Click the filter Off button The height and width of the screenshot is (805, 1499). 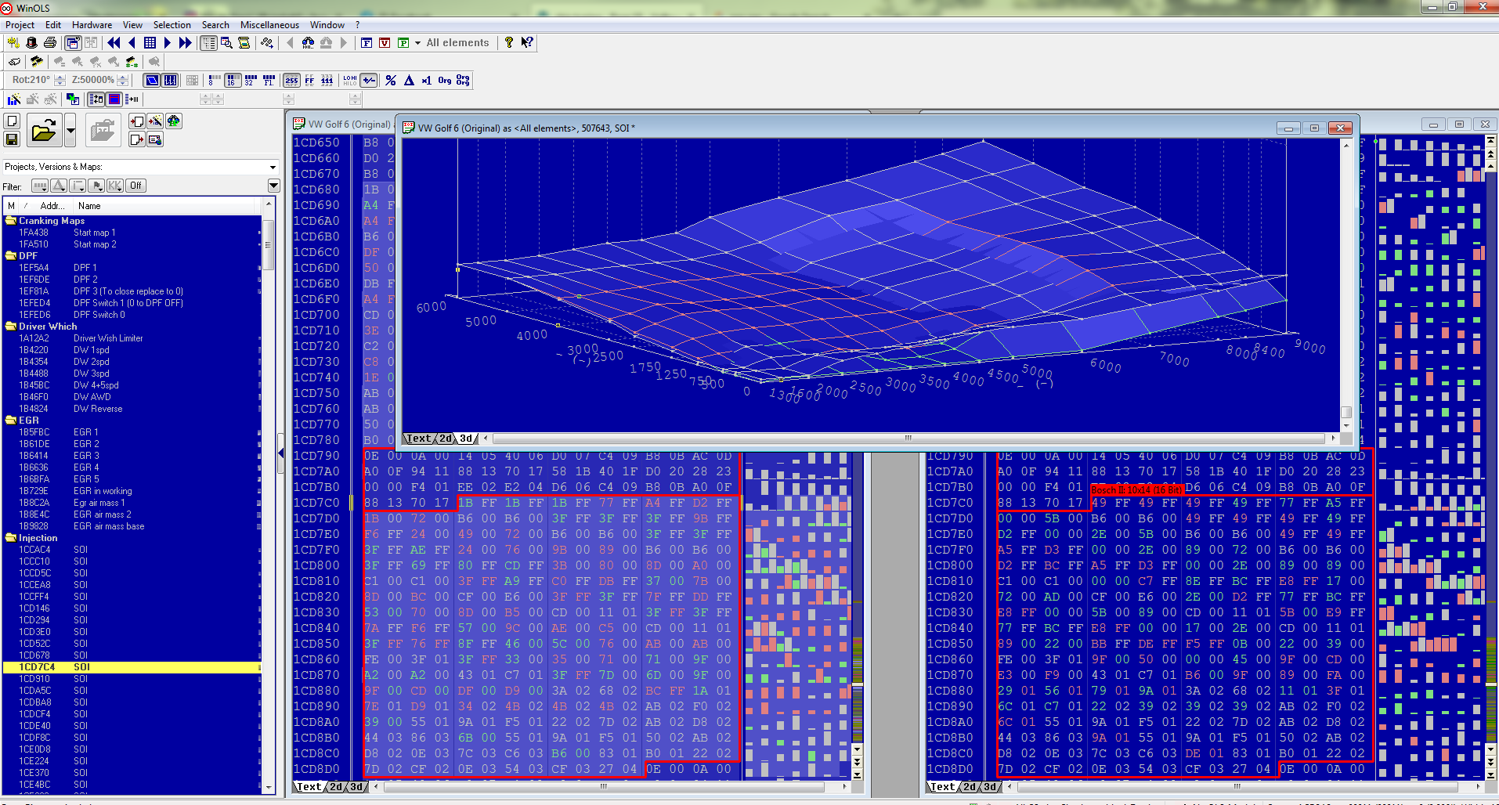click(x=136, y=186)
